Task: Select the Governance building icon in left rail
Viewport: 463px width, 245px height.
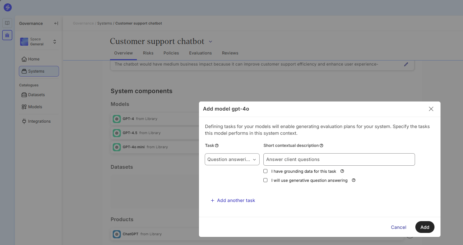Action: [x=7, y=35]
